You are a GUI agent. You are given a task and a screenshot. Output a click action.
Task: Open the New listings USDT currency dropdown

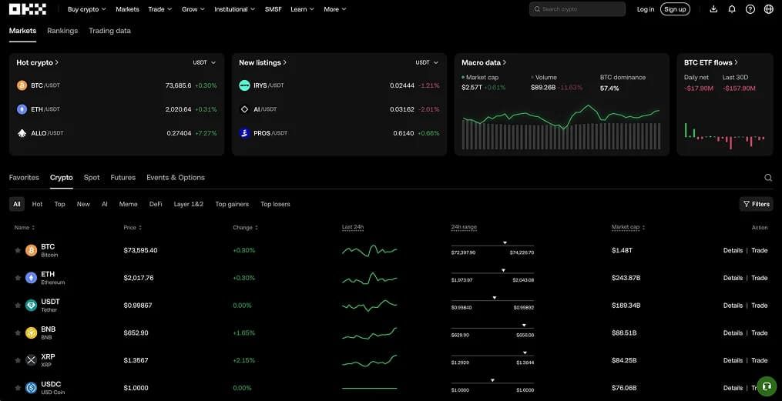(427, 63)
